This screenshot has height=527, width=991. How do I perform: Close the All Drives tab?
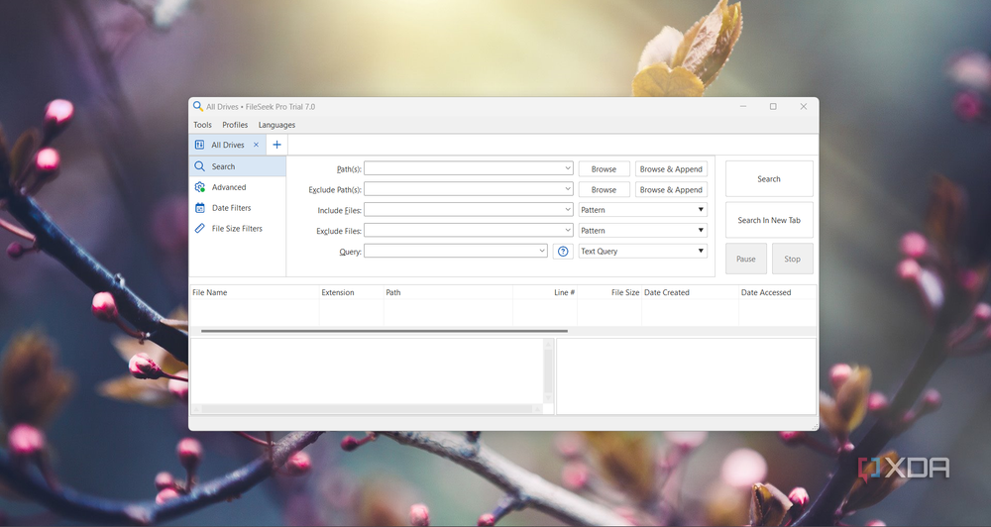tap(256, 145)
